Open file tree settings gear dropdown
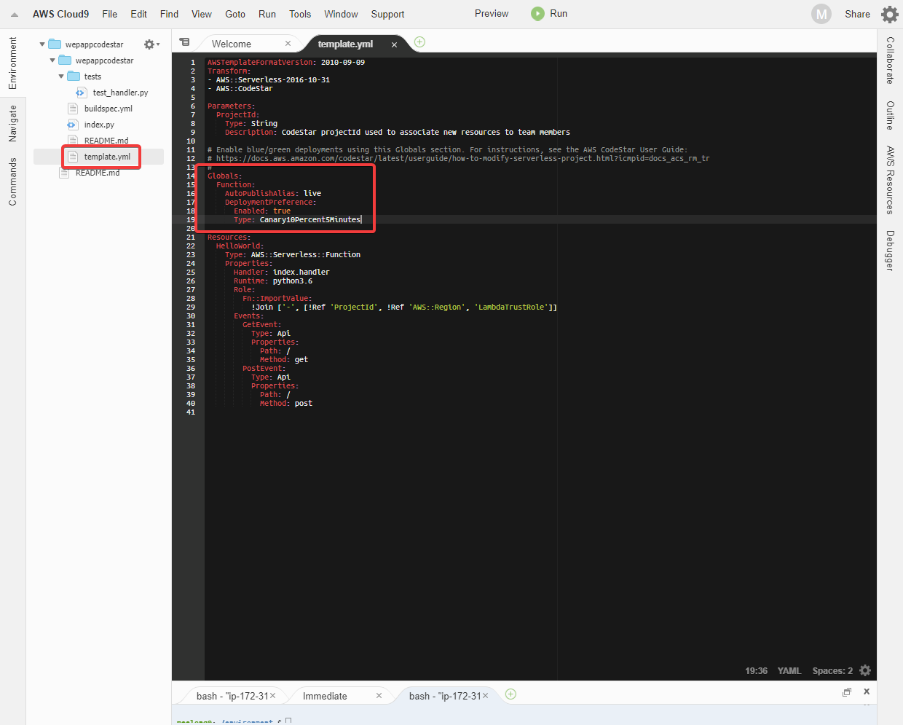The width and height of the screenshot is (903, 725). click(x=151, y=44)
